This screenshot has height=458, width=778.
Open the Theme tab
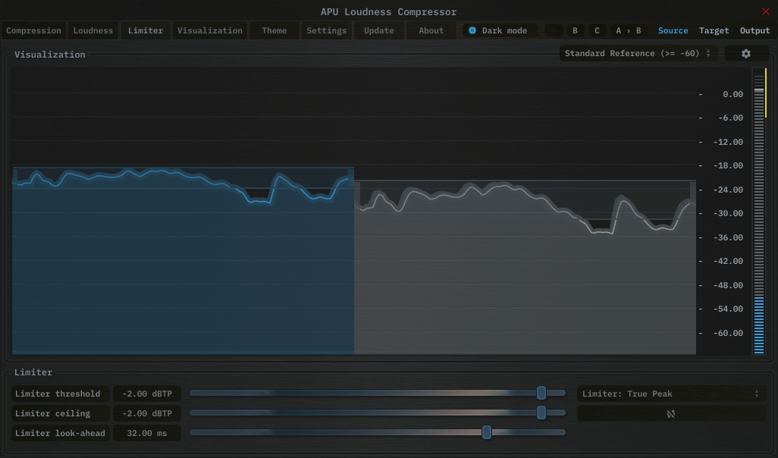pos(274,30)
